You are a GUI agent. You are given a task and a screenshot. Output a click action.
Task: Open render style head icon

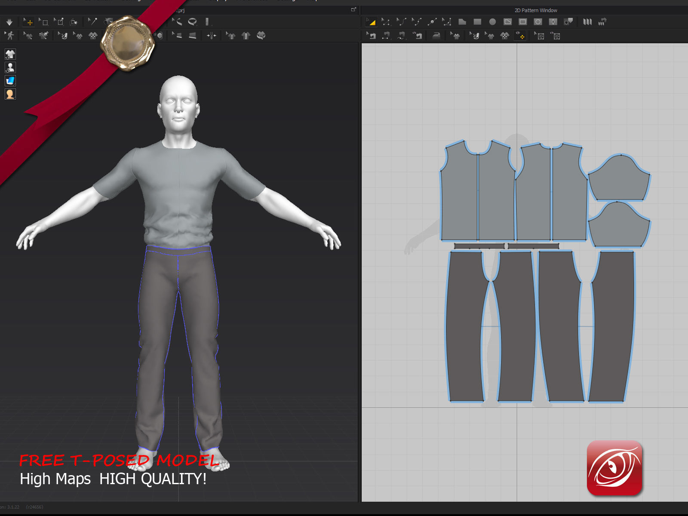coord(10,94)
